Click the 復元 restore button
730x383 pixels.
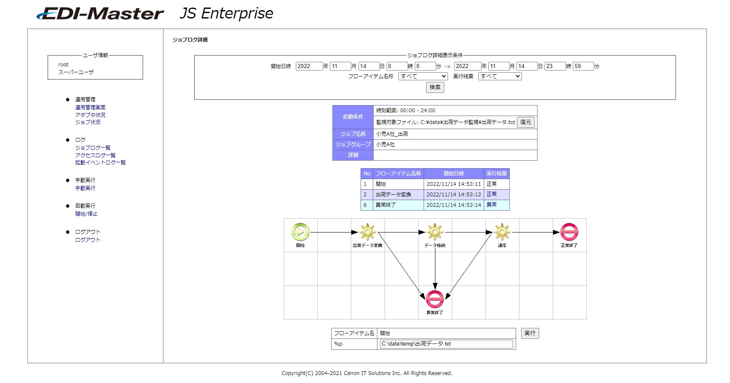tap(526, 122)
